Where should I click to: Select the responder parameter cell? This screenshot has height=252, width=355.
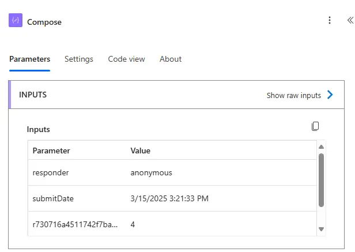click(x=51, y=172)
